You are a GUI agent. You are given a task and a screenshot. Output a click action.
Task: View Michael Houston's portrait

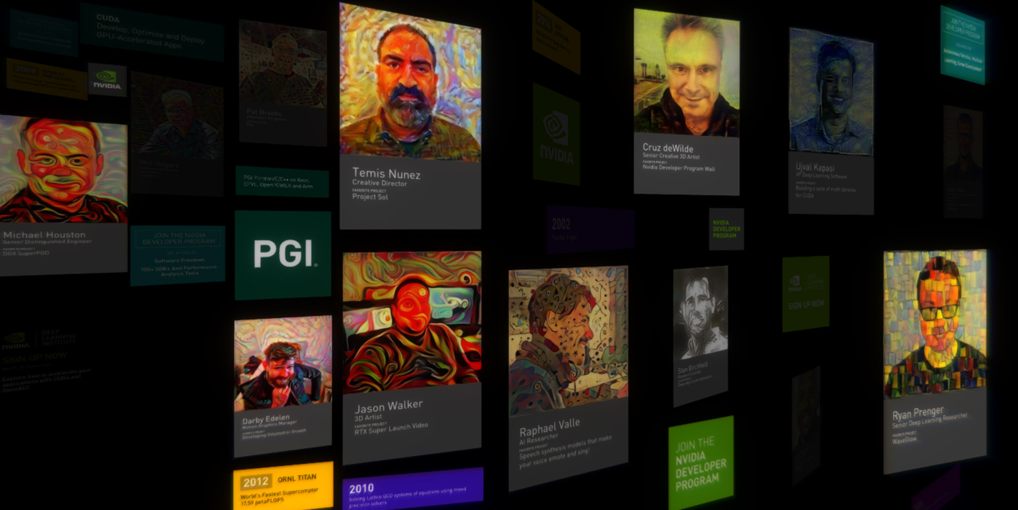click(x=63, y=169)
